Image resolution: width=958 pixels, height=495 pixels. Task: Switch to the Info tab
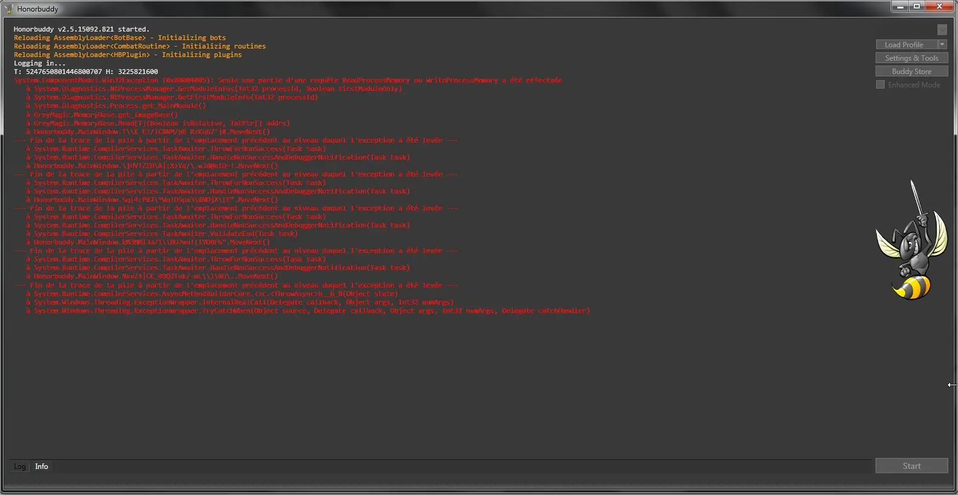(41, 466)
